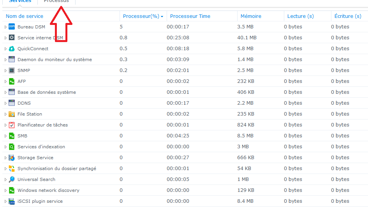The width and height of the screenshot is (368, 216).
Task: Click the 40.1 MB memory value
Action: coord(247,37)
